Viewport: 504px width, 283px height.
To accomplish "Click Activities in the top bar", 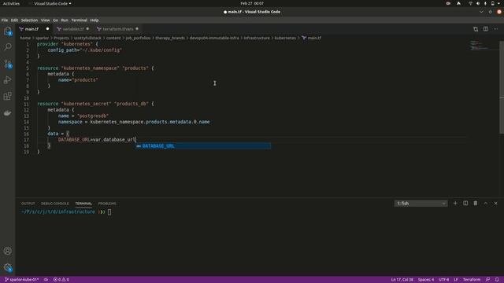I will 11,3.
